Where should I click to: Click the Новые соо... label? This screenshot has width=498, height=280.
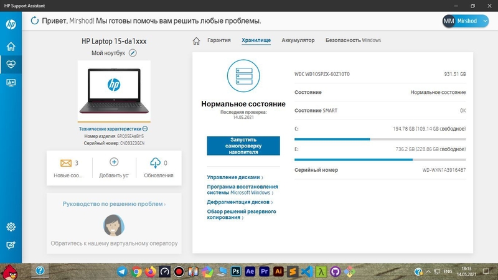68,175
